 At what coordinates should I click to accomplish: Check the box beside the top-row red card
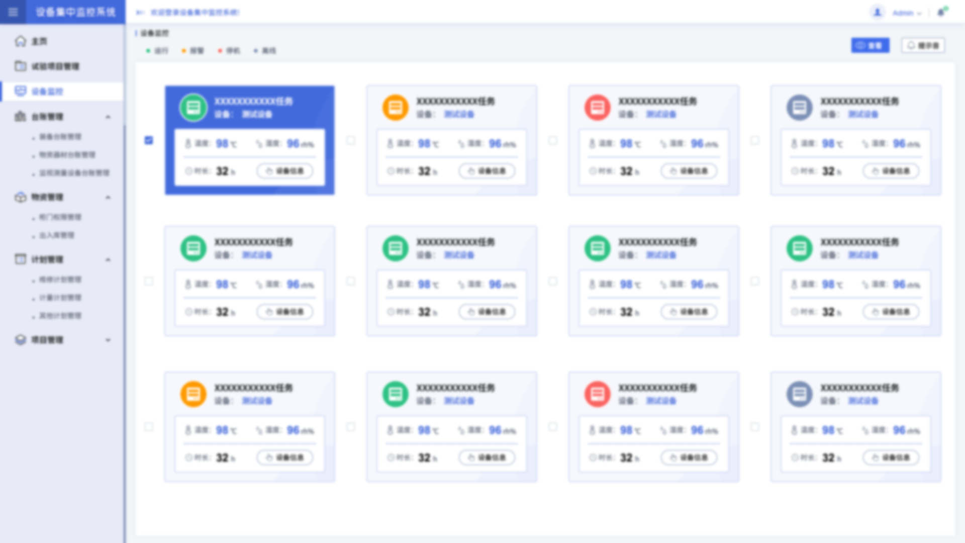pyautogui.click(x=553, y=140)
